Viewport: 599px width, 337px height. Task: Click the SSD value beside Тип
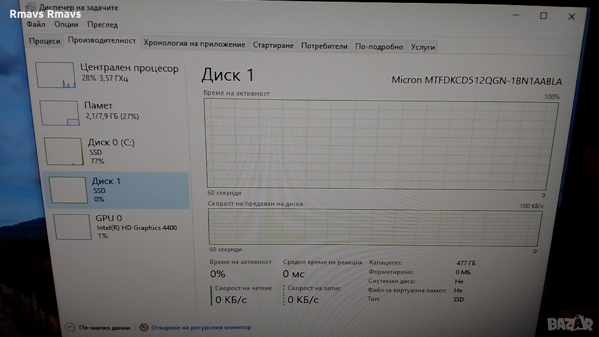click(459, 300)
